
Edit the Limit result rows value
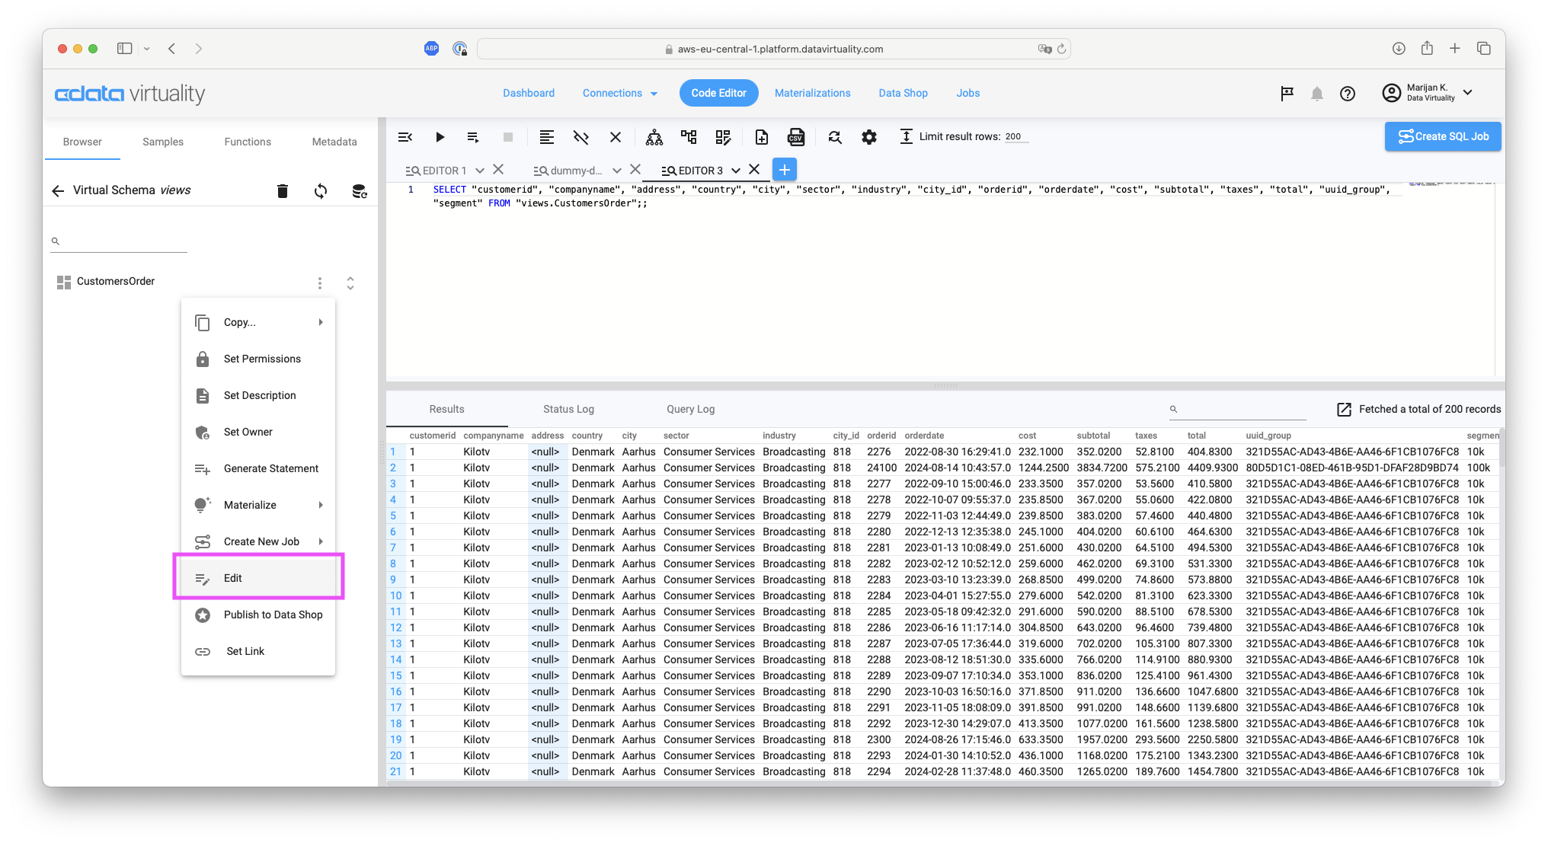pos(1013,136)
